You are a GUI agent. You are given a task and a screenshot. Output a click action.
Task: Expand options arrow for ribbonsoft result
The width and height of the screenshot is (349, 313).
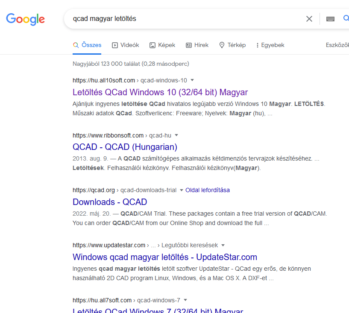pos(176,135)
